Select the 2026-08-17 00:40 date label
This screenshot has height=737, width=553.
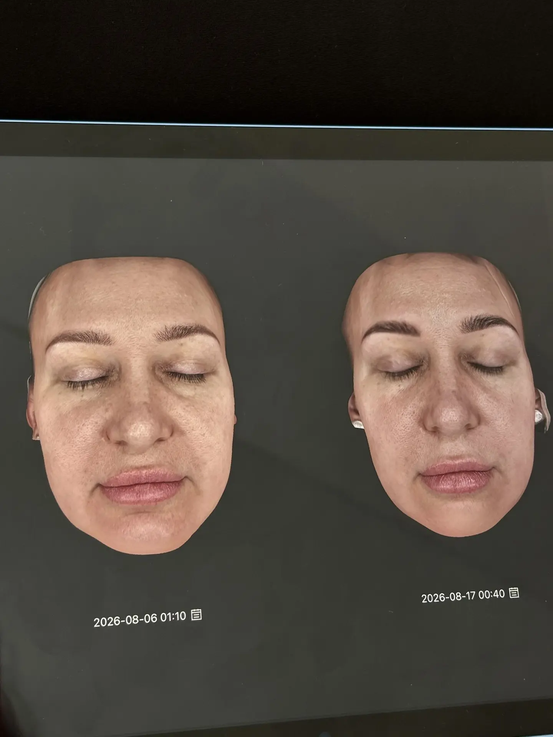[463, 596]
